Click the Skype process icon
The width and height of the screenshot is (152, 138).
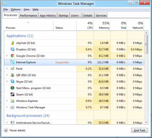pyautogui.click(x=12, y=81)
